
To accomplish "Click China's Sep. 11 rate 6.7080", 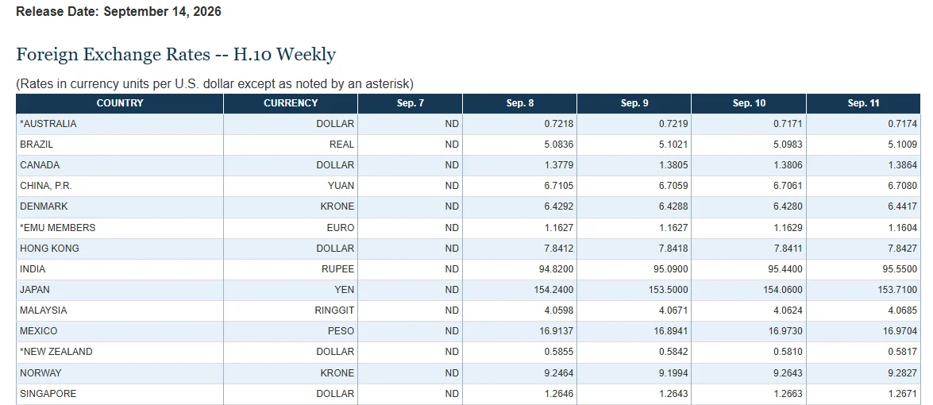I will (x=863, y=186).
